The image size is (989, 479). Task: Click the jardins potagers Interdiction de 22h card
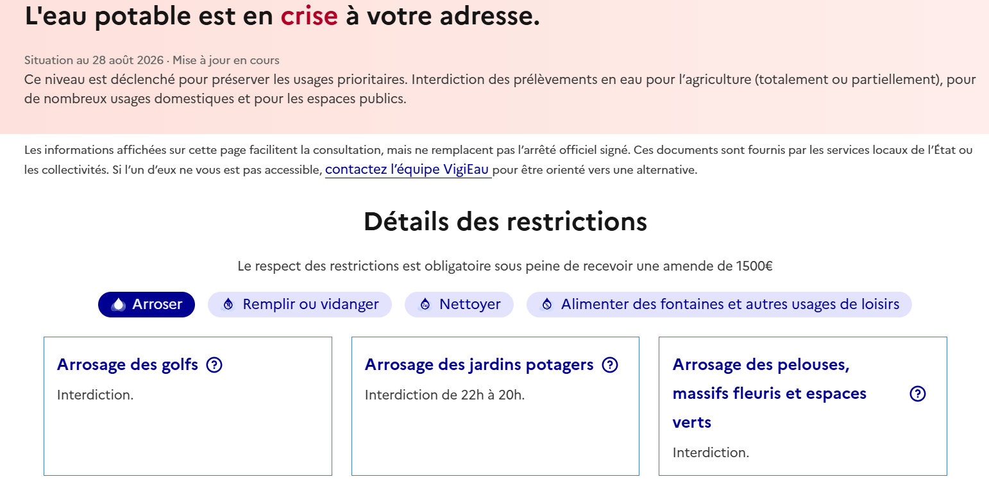(x=495, y=407)
